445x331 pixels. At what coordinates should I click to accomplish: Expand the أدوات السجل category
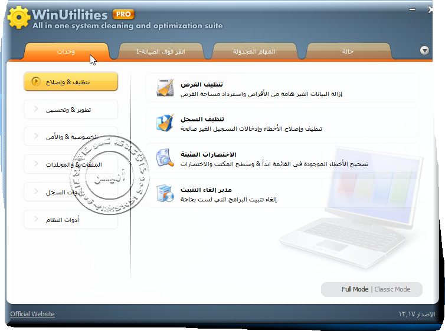[71, 192]
